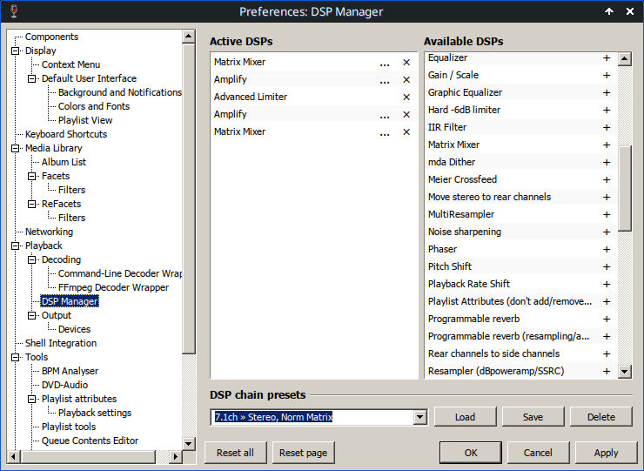Add Pitch Shift DSP with plus
644x471 pixels.
tap(607, 267)
